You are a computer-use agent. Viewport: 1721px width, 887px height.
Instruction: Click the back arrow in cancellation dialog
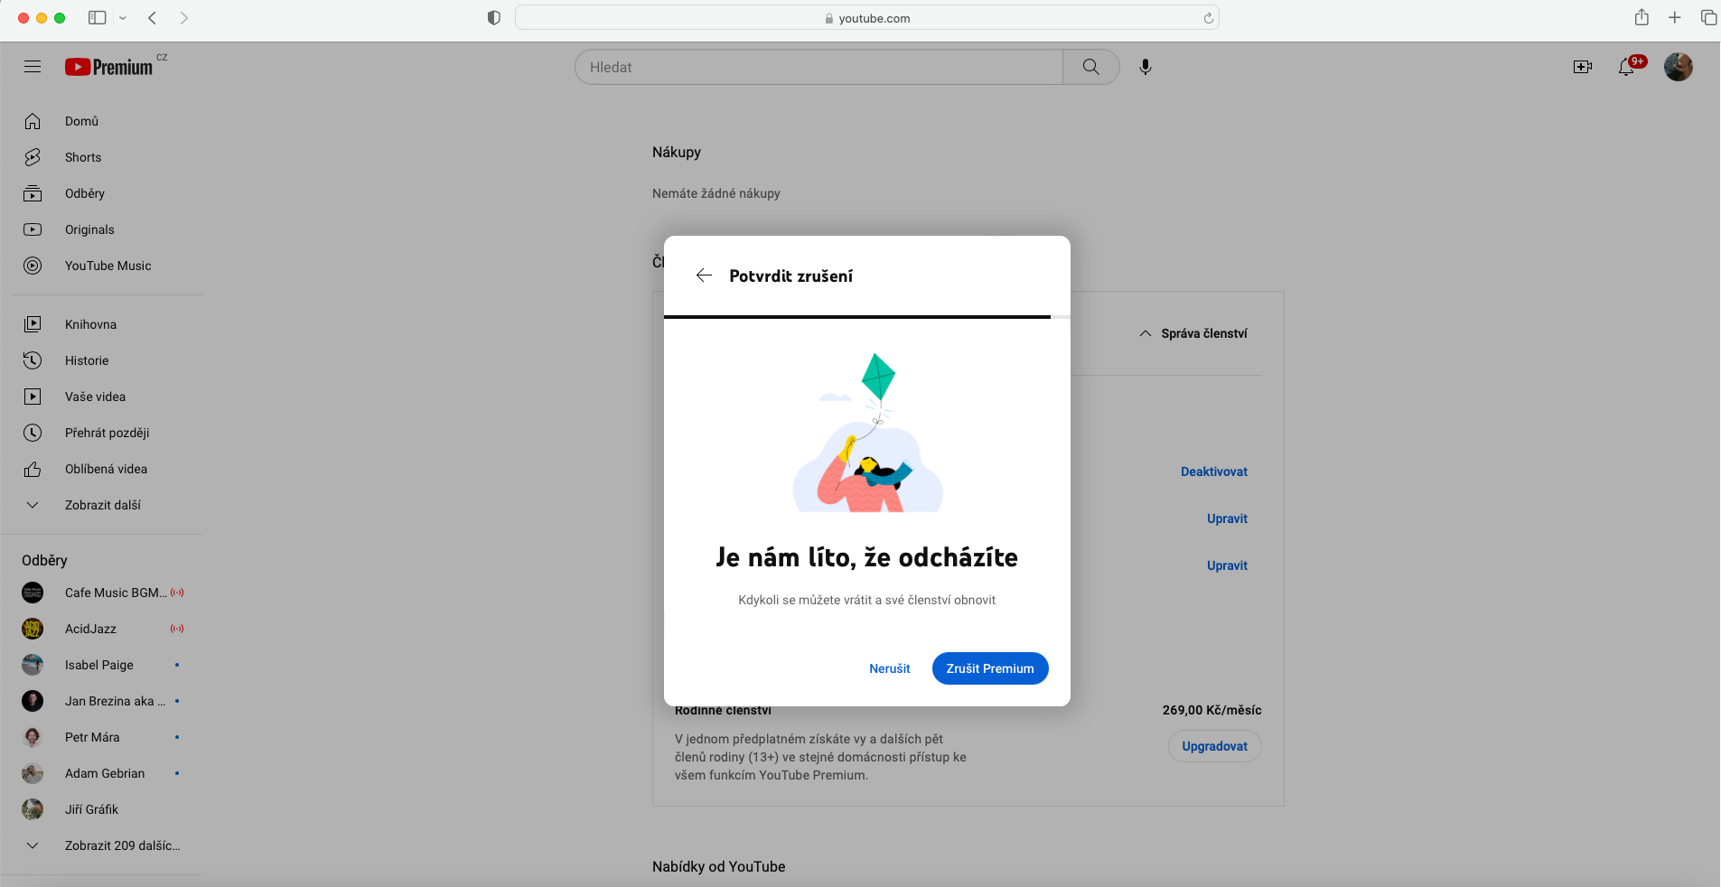[x=704, y=275]
